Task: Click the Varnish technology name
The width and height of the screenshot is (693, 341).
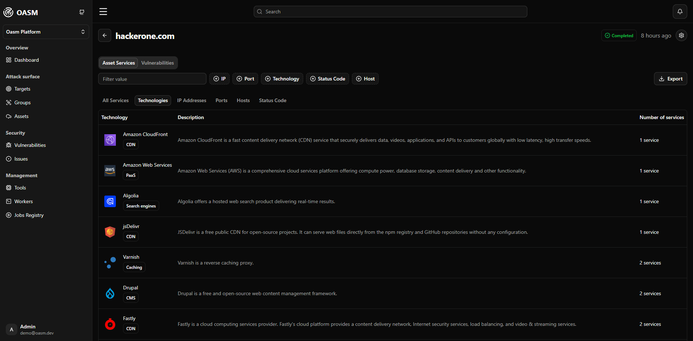Action: [131, 257]
